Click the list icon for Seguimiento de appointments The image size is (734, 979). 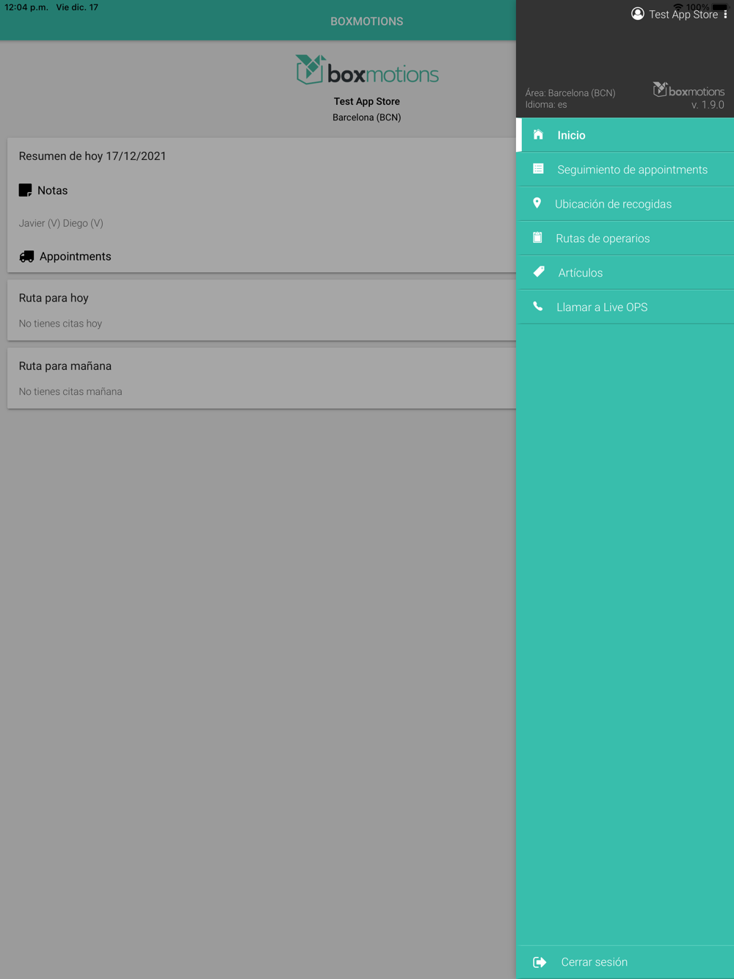click(x=538, y=169)
